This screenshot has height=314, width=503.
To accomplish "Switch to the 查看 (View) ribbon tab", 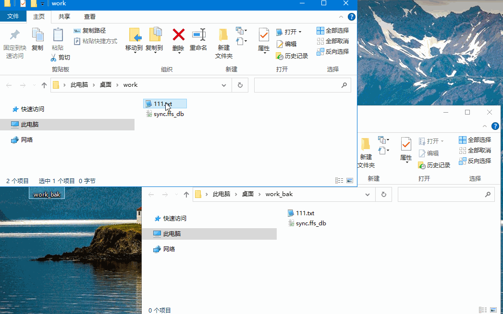I will click(89, 16).
